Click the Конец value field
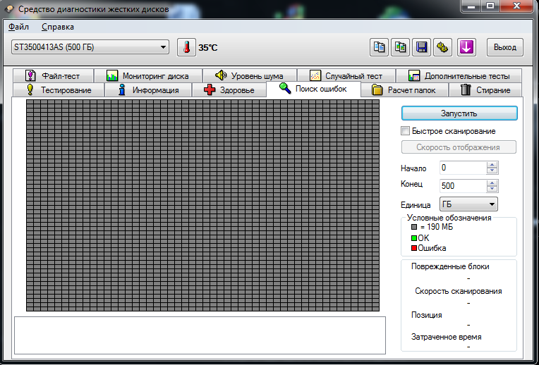Image resolution: width=539 pixels, height=365 pixels. coord(463,186)
